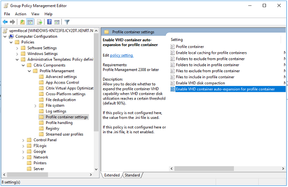Screen dimensions: 288x187
Task: Expand the Control Panel tree node
Action: point(23,140)
